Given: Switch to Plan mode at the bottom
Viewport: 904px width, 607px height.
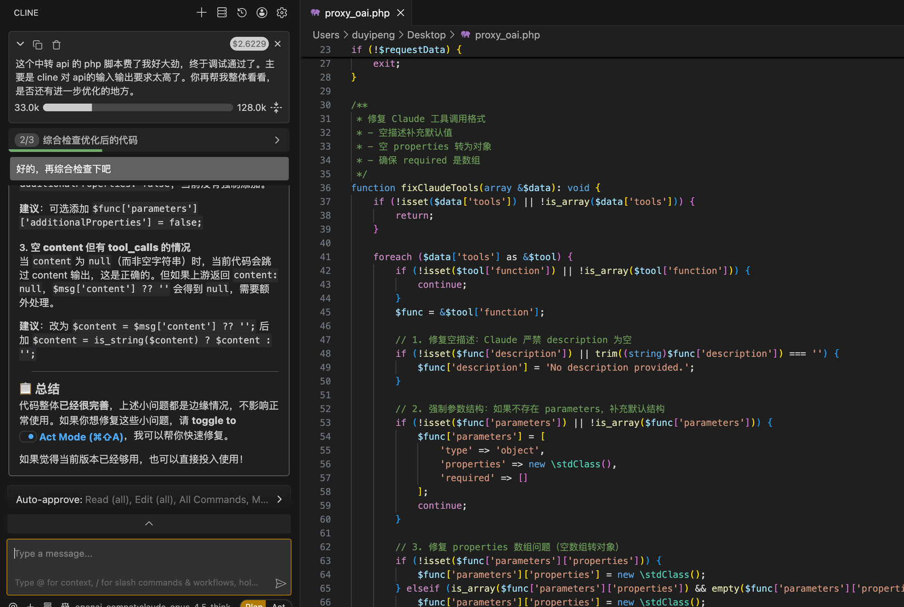Looking at the screenshot, I should pos(253,604).
